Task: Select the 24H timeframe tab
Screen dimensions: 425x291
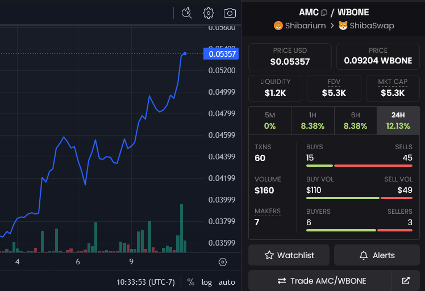Action: tap(398, 120)
